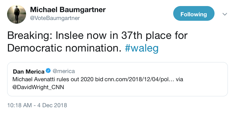239x113 pixels.
Task: Click the 10:18 AM time in the timestamp
Action: click(x=19, y=105)
